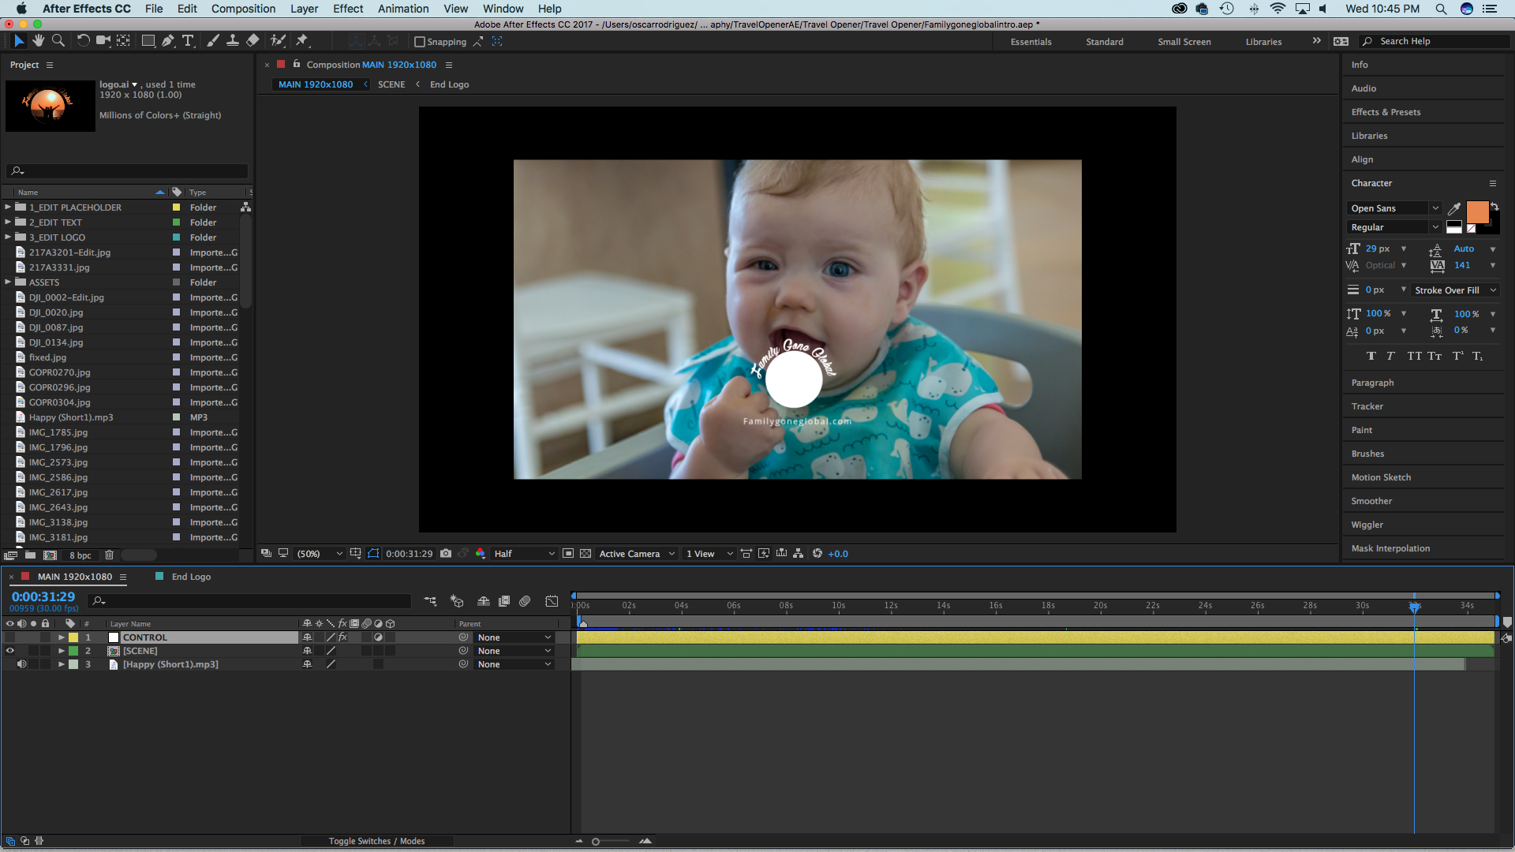Toggle visibility of SCENE layer
The height and width of the screenshot is (852, 1515).
click(10, 650)
